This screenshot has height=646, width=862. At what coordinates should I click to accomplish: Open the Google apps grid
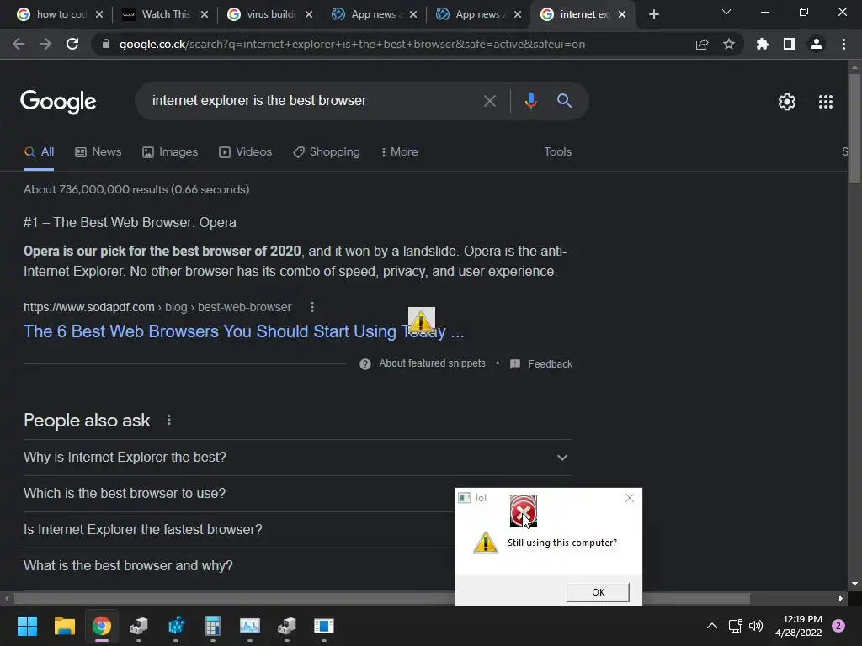coord(826,102)
